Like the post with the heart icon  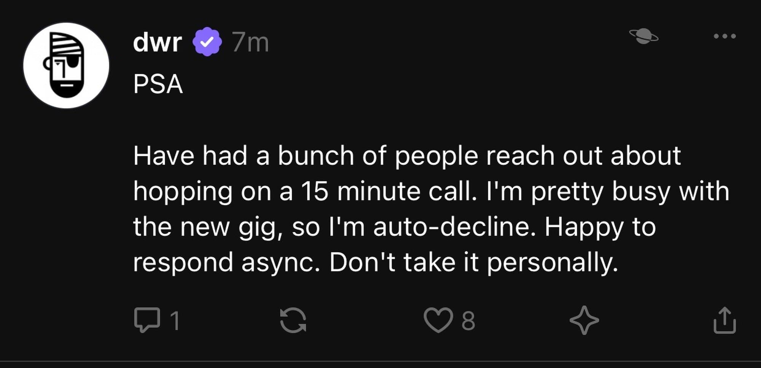[438, 320]
